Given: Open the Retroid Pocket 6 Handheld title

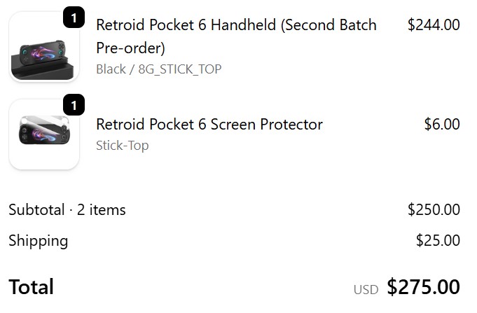Looking at the screenshot, I should (236, 25).
